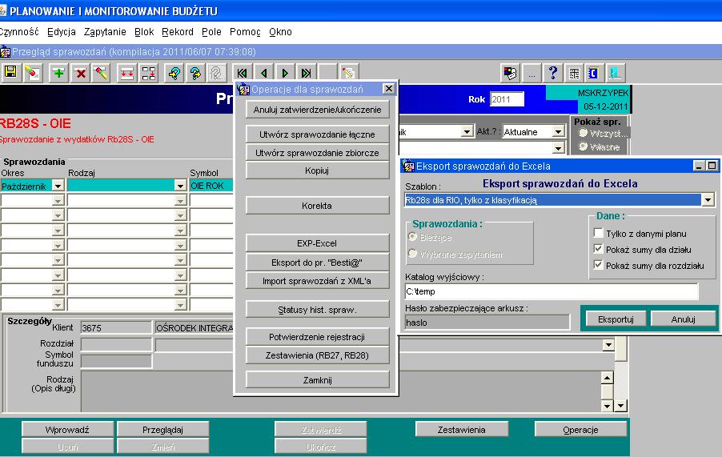Screen dimensions: 722x457
Task: Click the block list icon with red arrow
Action: [x=148, y=73]
